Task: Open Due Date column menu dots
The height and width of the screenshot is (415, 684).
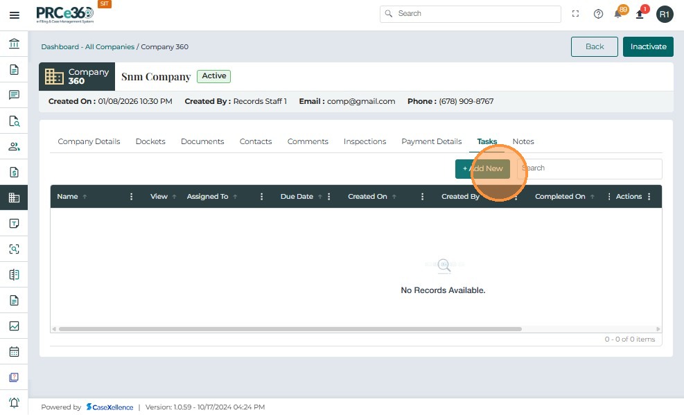Action: click(x=329, y=197)
